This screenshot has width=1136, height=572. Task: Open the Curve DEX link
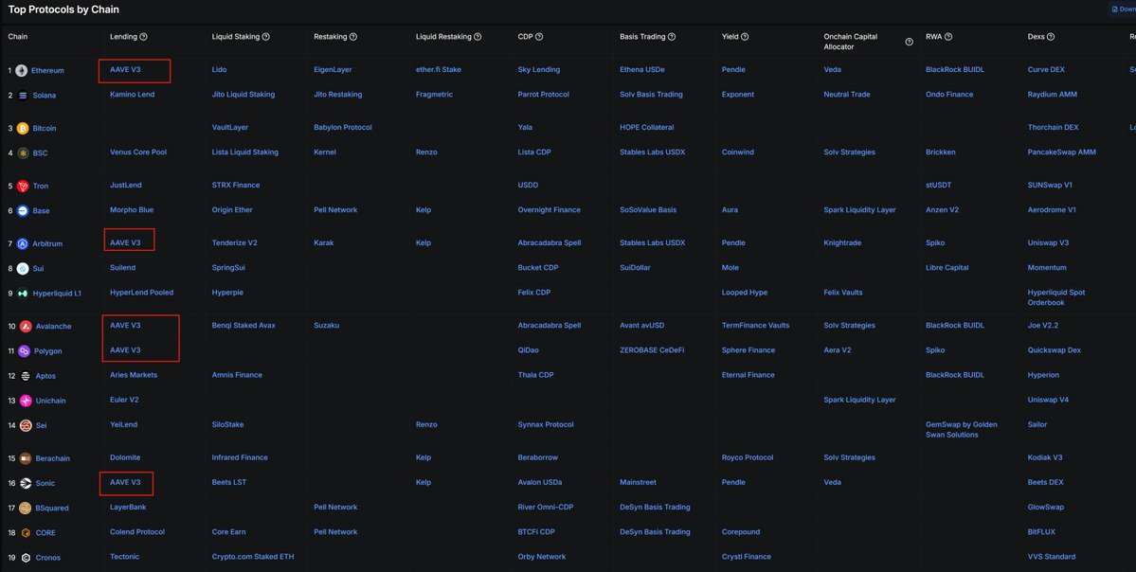1047,70
